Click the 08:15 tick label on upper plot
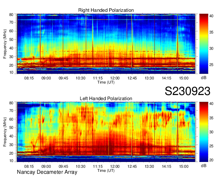 tap(29, 78)
